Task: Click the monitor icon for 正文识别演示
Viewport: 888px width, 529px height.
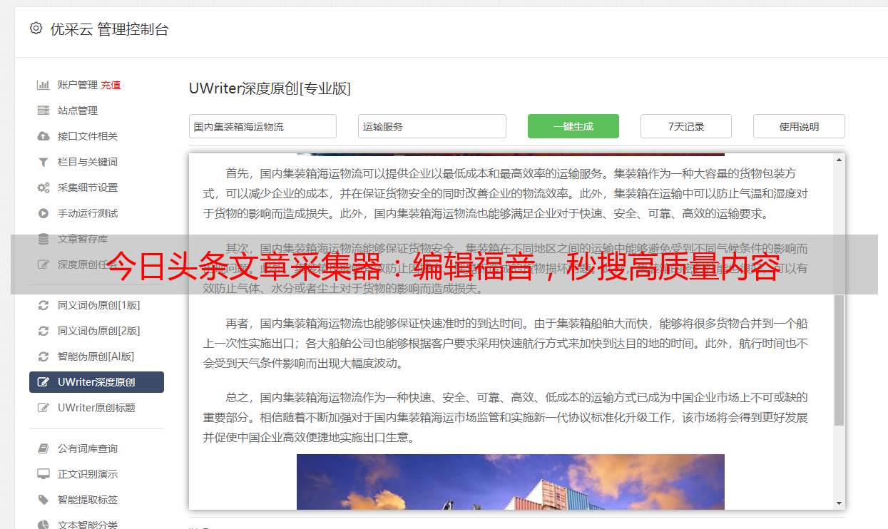Action: pos(44,474)
